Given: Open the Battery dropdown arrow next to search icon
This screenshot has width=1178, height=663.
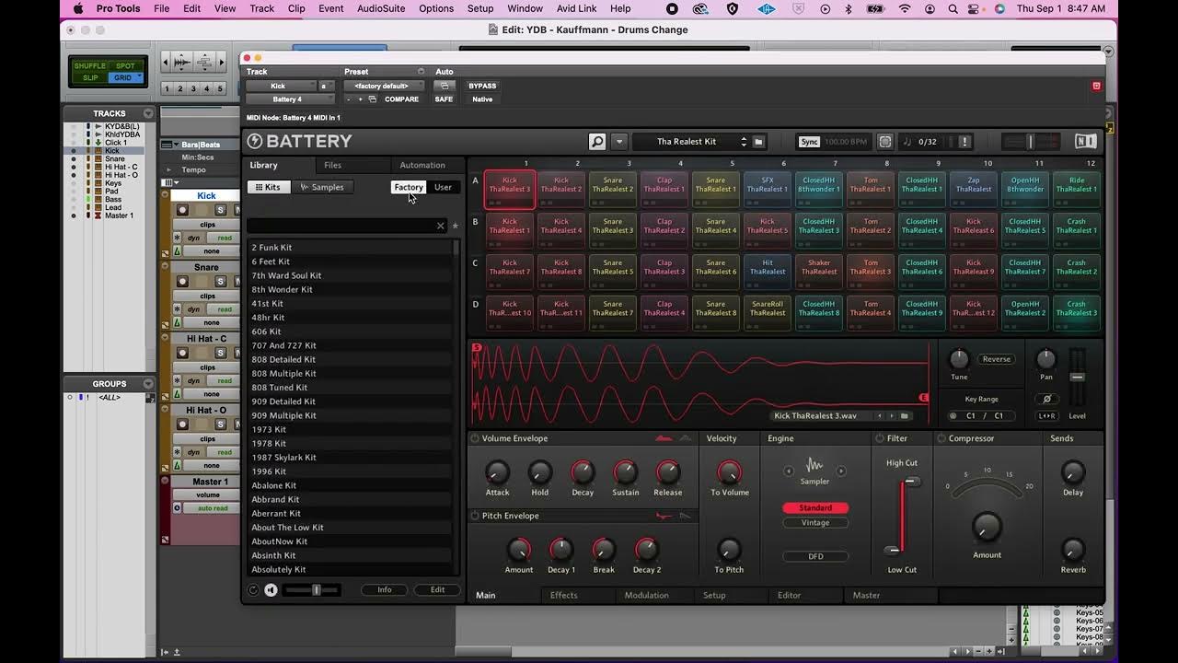Looking at the screenshot, I should [x=619, y=142].
